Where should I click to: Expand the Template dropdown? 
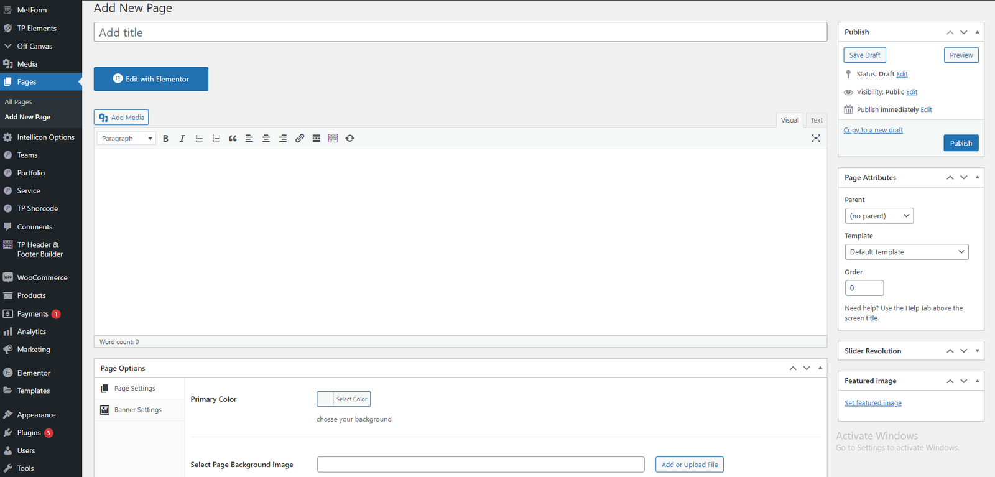pos(906,252)
